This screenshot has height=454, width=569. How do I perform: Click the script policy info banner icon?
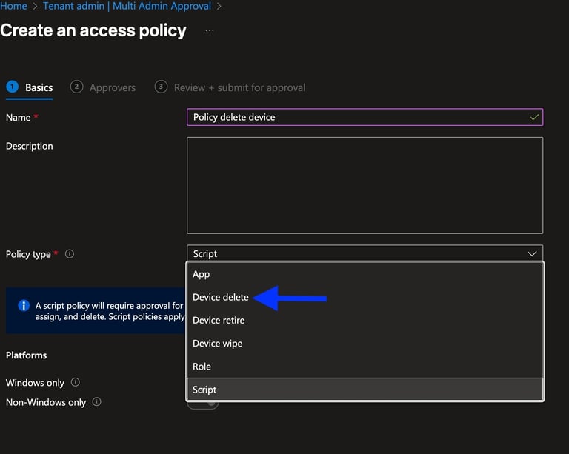(x=24, y=305)
